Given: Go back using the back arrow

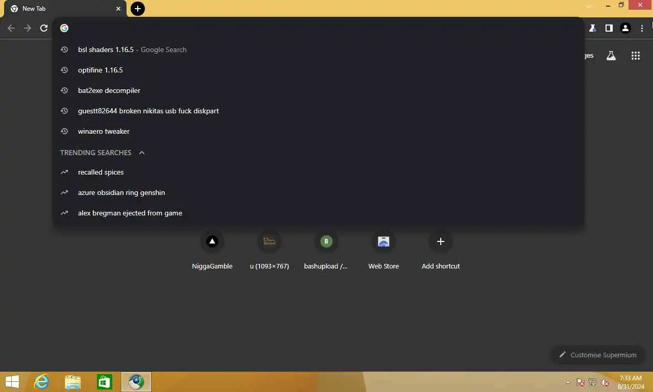Looking at the screenshot, I should point(11,28).
